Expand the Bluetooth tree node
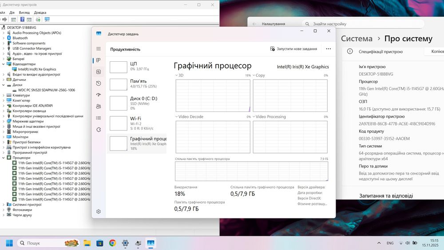Screen dimensions: 444x250 pyautogui.click(x=4, y=38)
